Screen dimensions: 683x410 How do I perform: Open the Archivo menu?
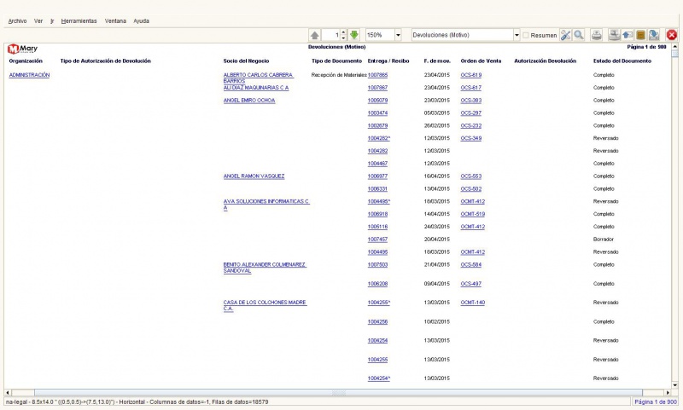click(x=17, y=20)
